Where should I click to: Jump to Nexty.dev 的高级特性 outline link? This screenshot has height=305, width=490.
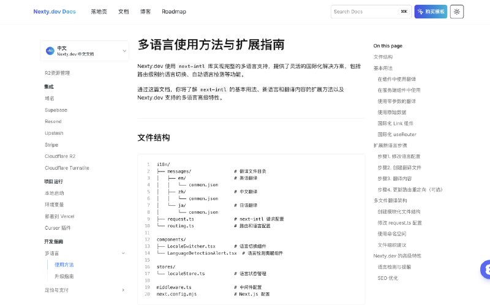click(397, 256)
